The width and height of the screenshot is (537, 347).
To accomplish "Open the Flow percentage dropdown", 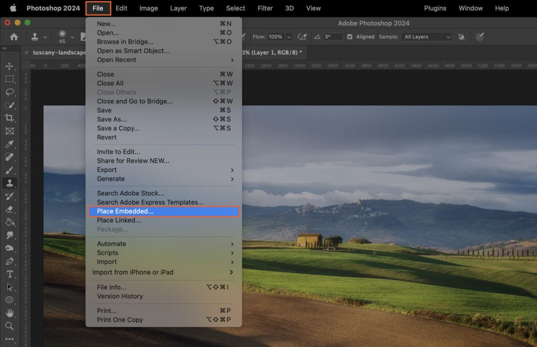I will pos(288,37).
